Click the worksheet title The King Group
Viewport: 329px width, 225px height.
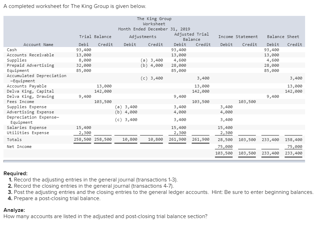point(155,19)
